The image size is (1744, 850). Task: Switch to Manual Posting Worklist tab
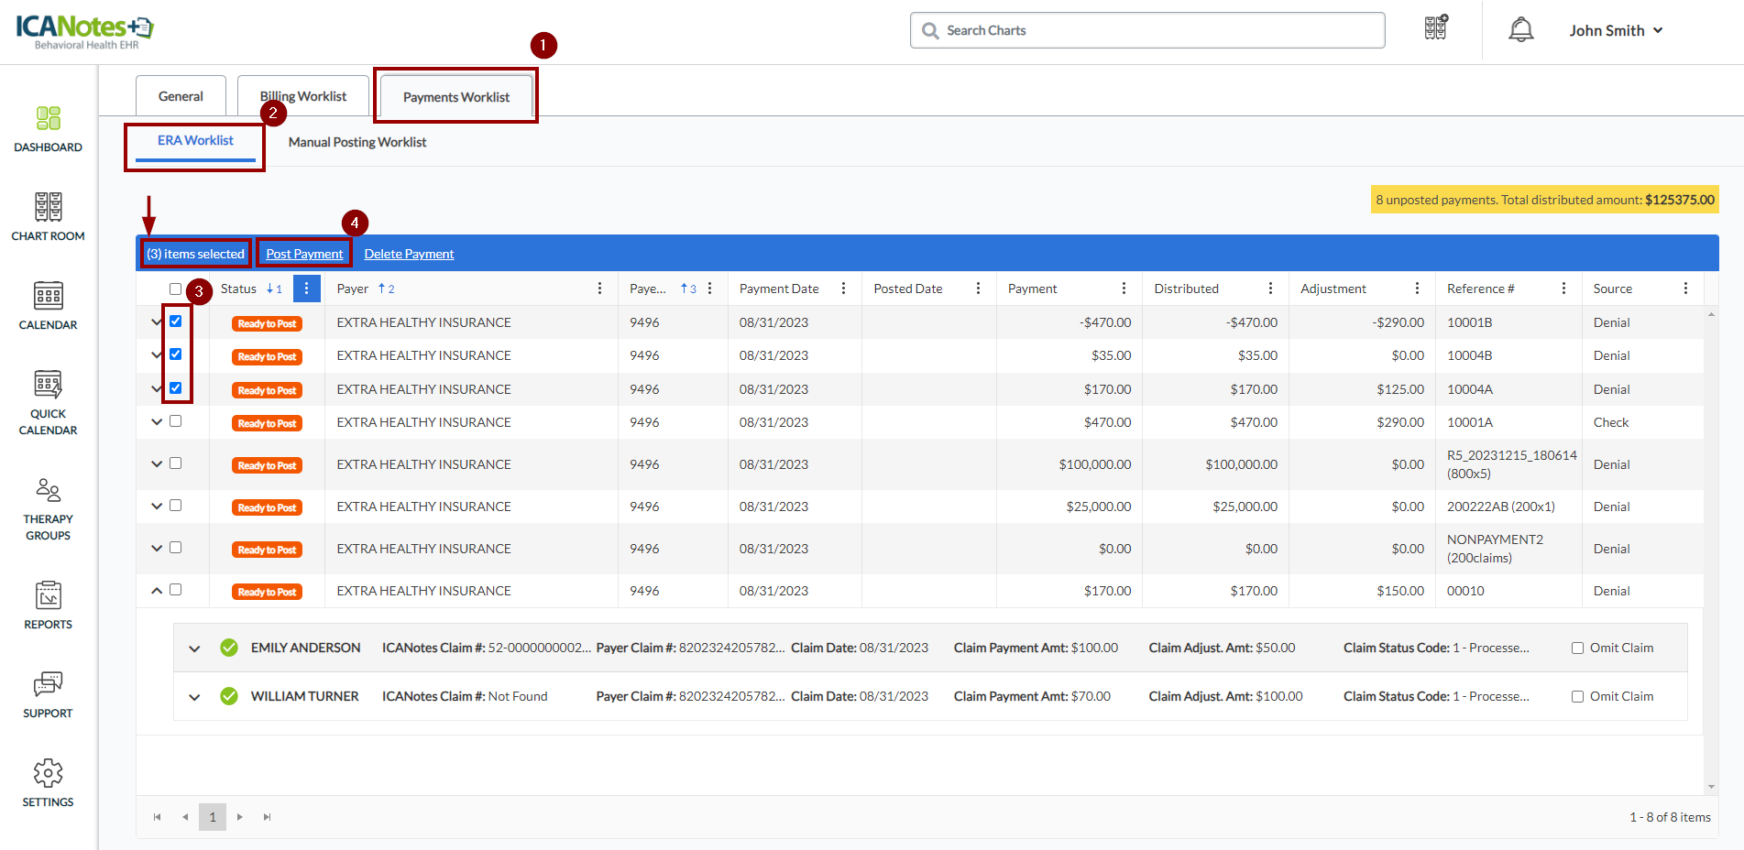(357, 142)
